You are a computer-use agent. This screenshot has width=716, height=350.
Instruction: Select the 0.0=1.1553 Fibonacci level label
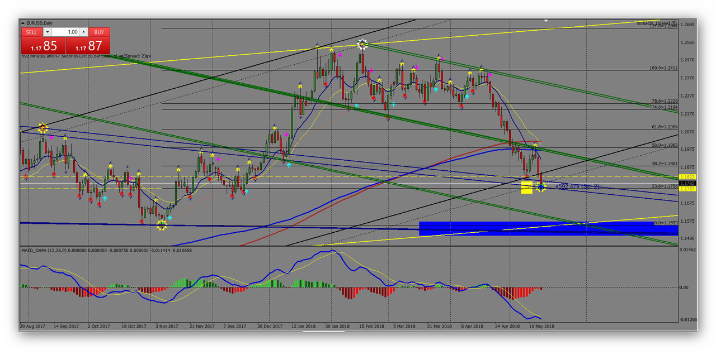pos(666,223)
